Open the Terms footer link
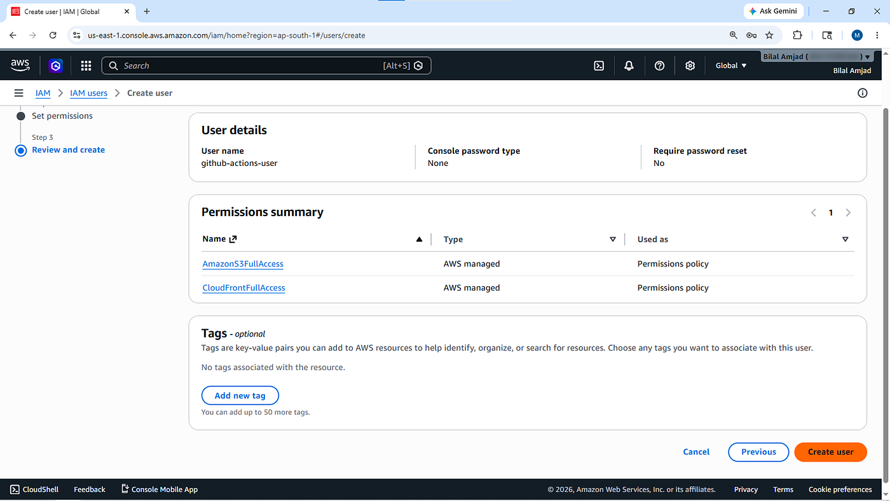The image size is (890, 501). pos(783,490)
